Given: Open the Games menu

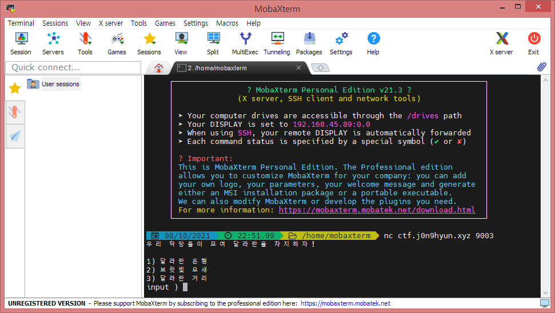Looking at the screenshot, I should [x=165, y=23].
